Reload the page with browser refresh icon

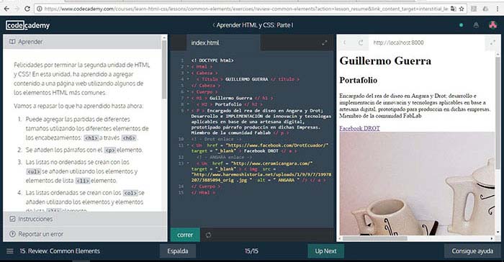27,9
